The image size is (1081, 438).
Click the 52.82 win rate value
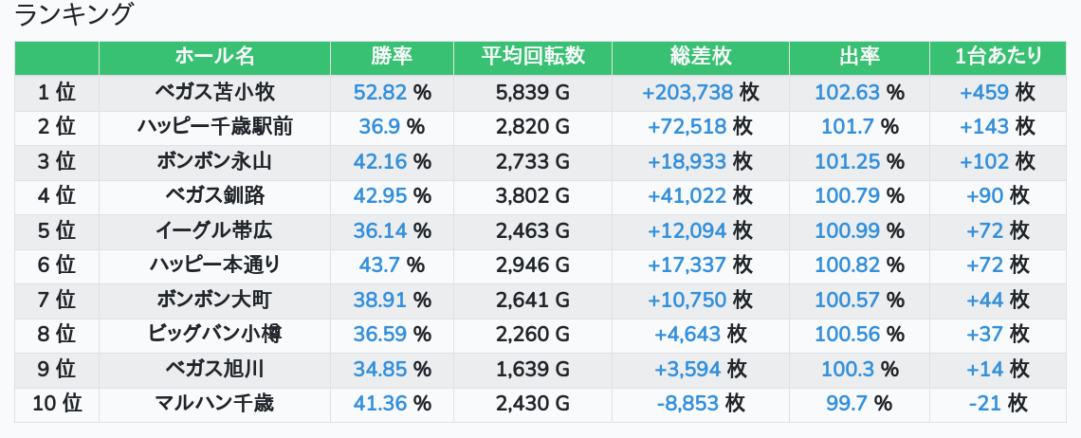[380, 92]
